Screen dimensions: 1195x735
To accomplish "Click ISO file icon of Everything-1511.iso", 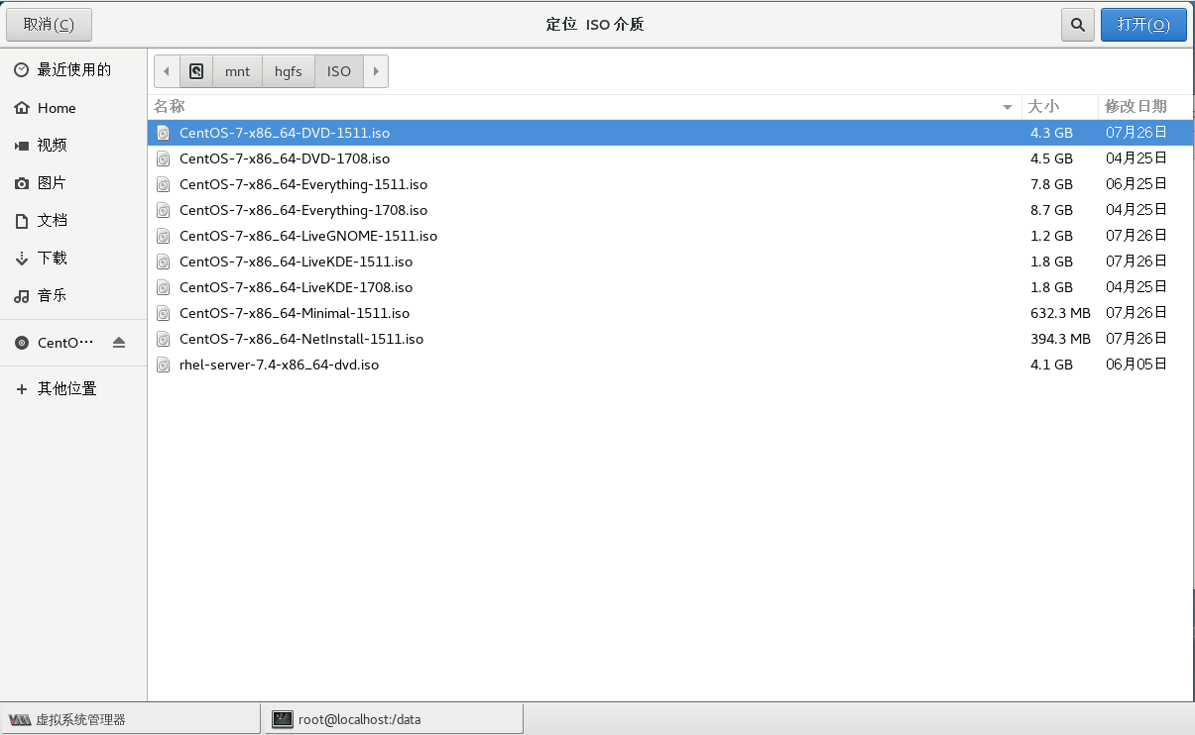I will pyautogui.click(x=164, y=184).
